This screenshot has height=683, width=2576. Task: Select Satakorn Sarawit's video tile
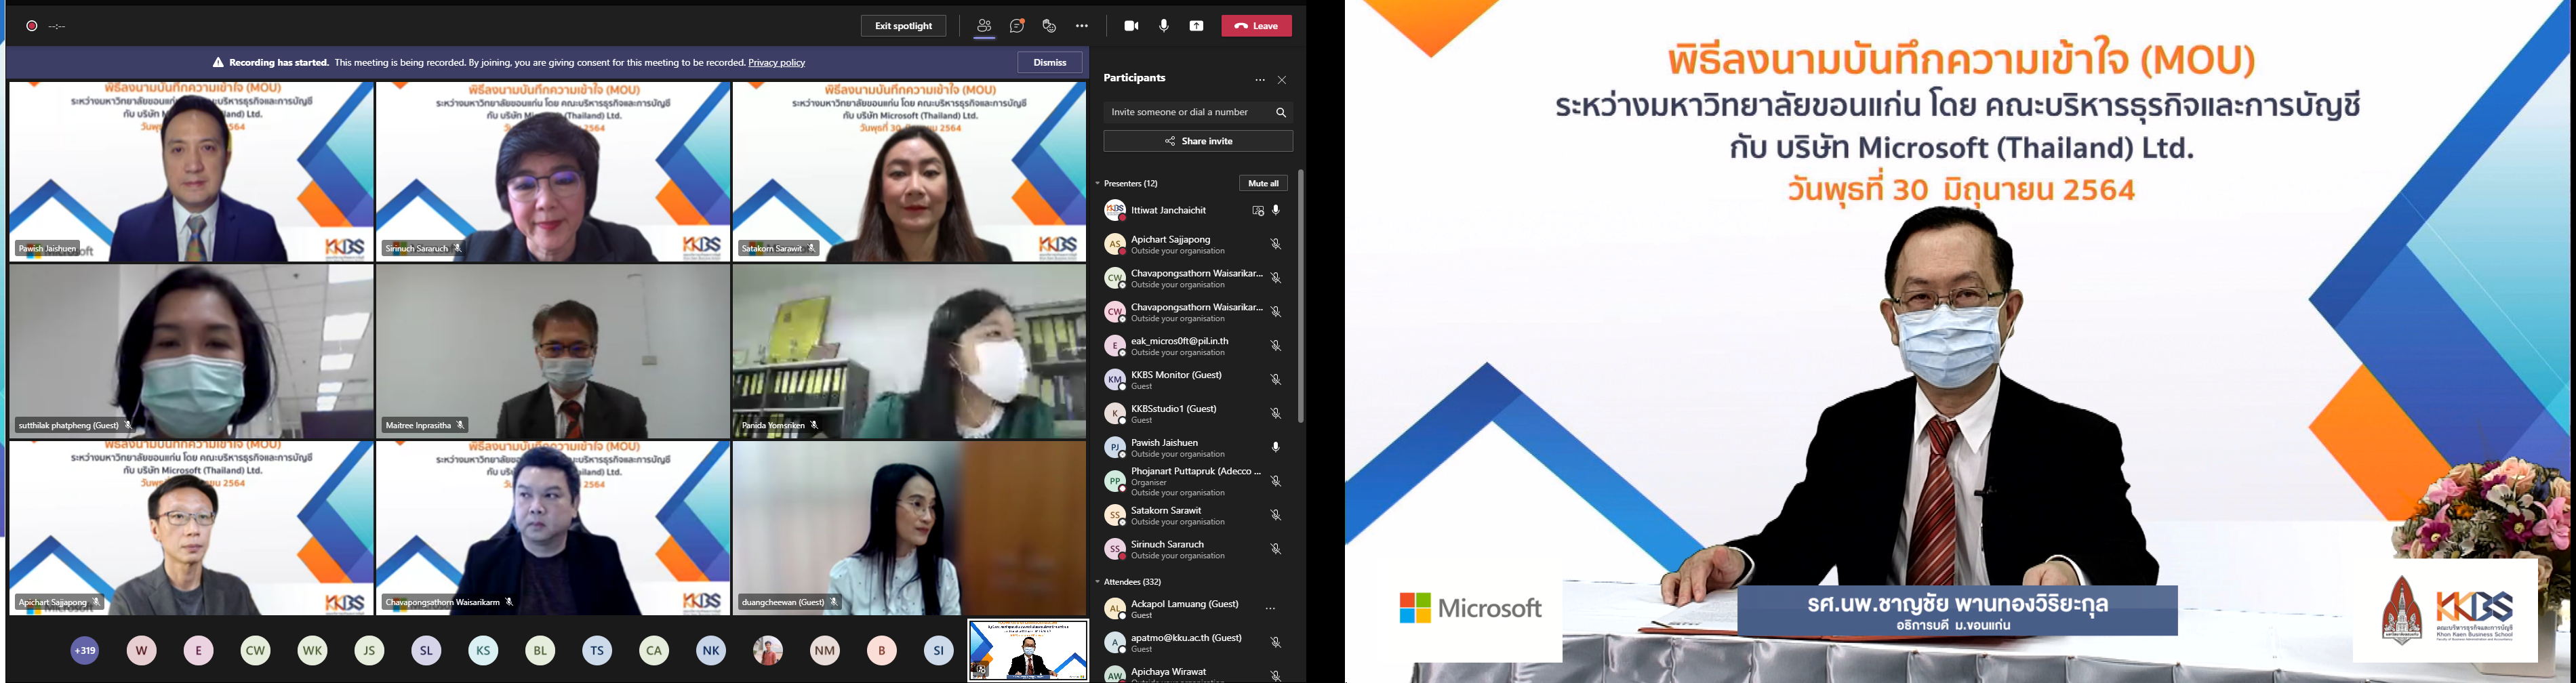point(909,172)
